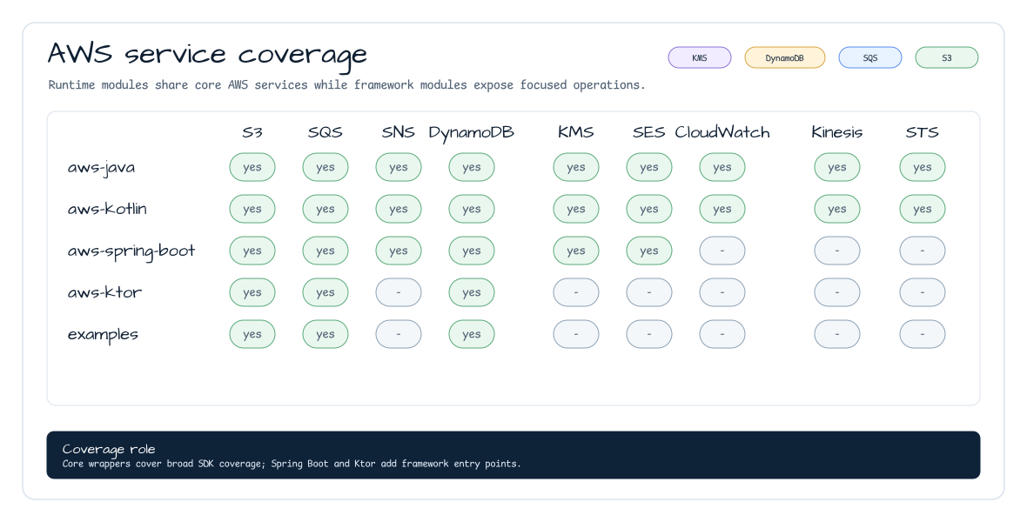The image size is (1027, 522).
Task: Select the STS column header
Action: pos(923,132)
